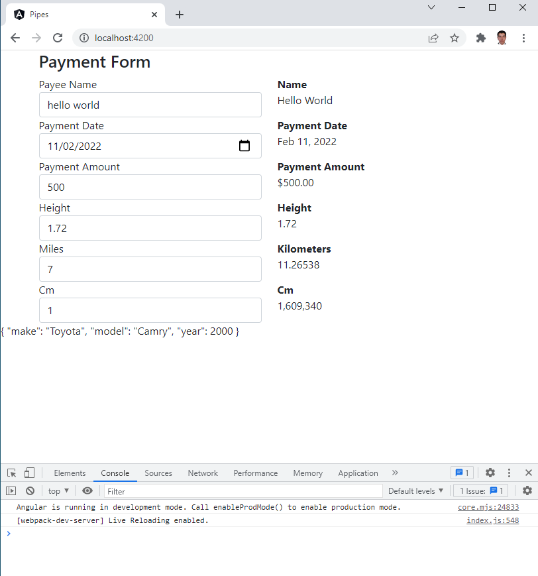Reload the localhost:4200 page
Viewport: 538px width, 576px height.
point(58,38)
